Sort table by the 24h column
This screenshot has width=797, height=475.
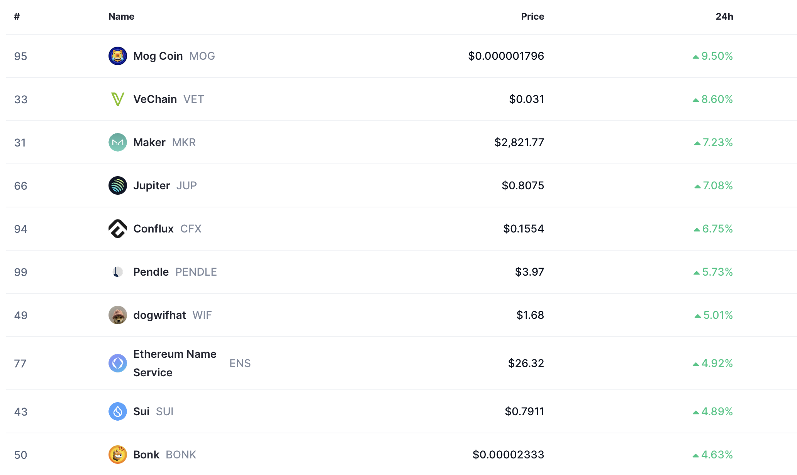point(724,17)
